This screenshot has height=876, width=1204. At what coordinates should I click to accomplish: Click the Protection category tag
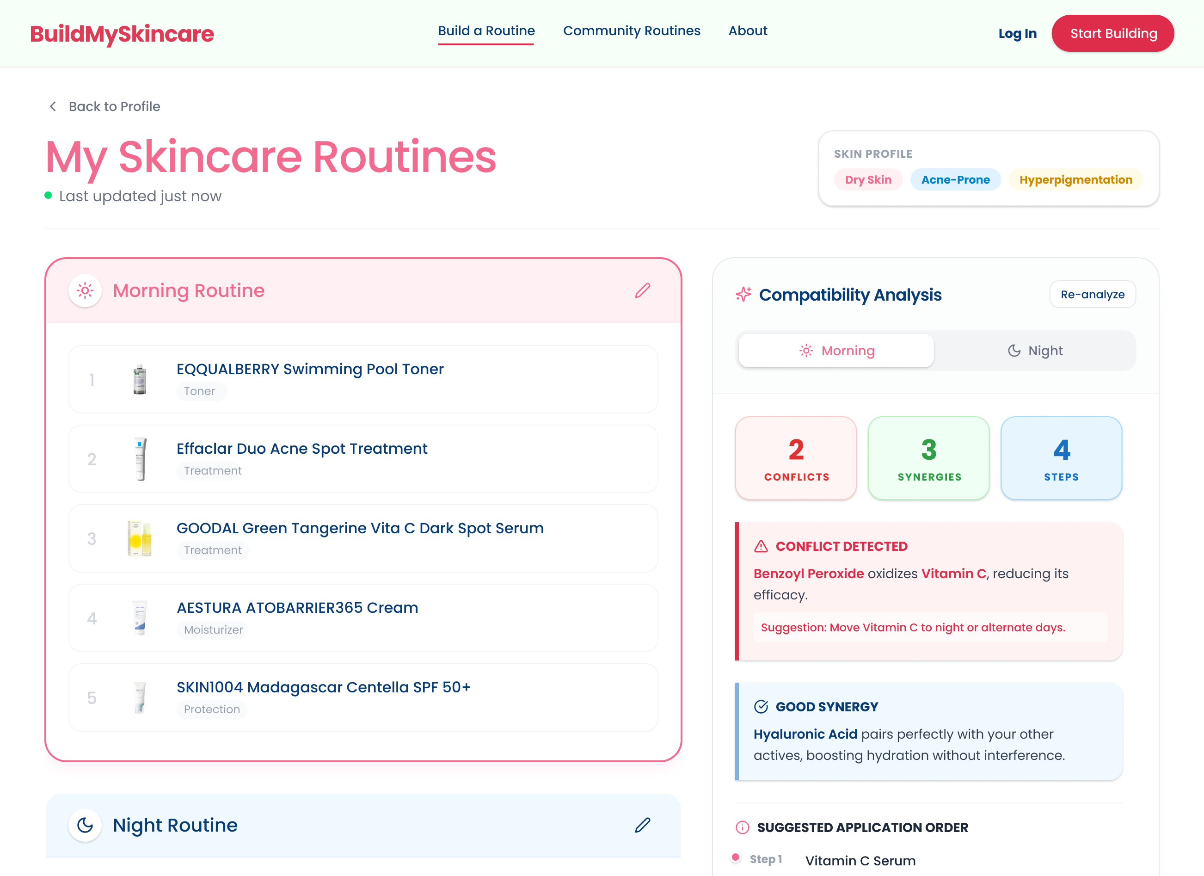[x=212, y=710]
